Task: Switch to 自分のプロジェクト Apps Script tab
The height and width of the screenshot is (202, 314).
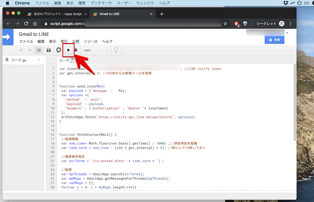Action: click(x=55, y=14)
